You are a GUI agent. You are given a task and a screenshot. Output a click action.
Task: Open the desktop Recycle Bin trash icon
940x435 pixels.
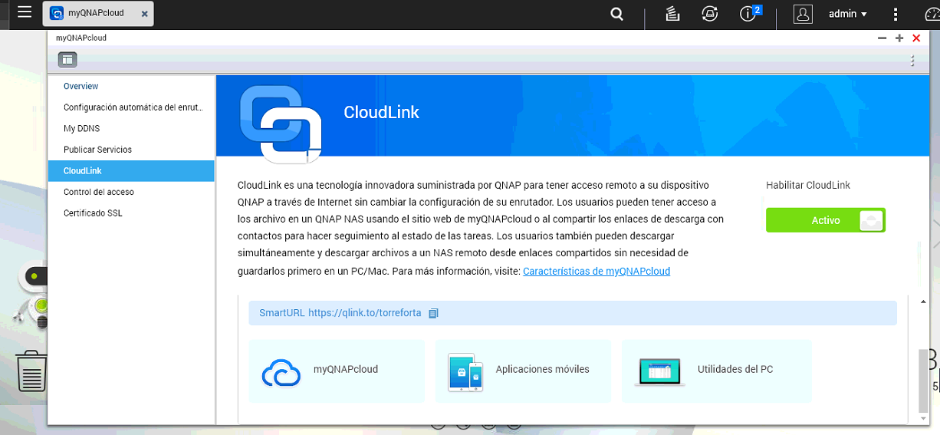click(31, 371)
